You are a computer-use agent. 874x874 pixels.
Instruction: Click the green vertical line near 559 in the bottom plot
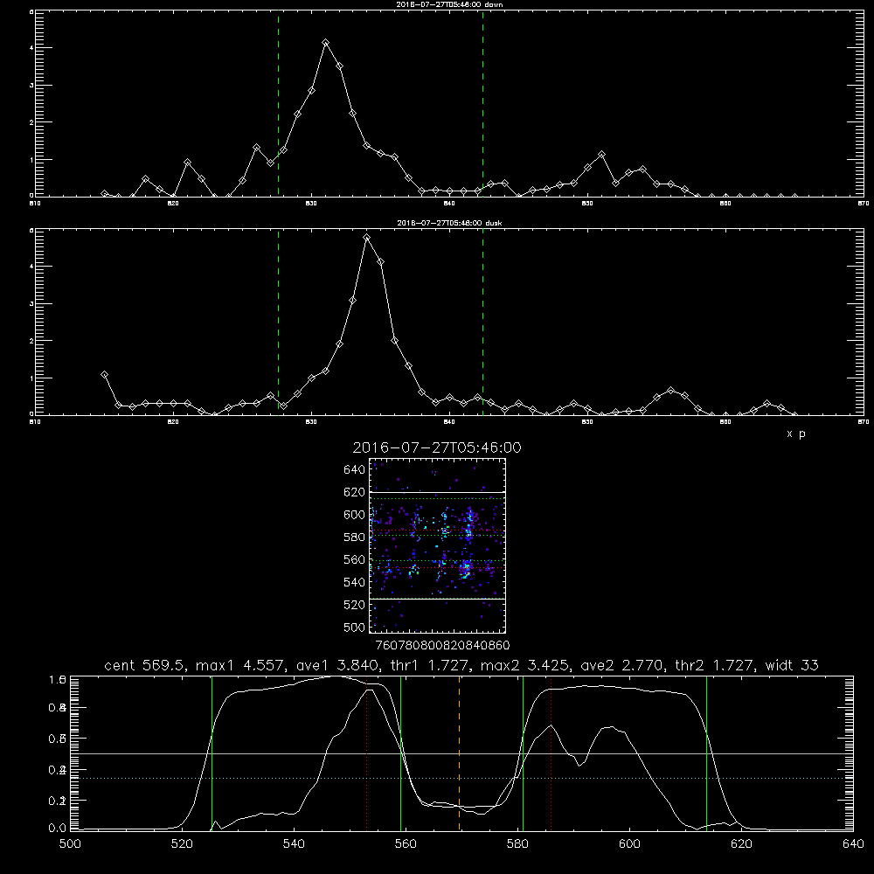[401, 753]
